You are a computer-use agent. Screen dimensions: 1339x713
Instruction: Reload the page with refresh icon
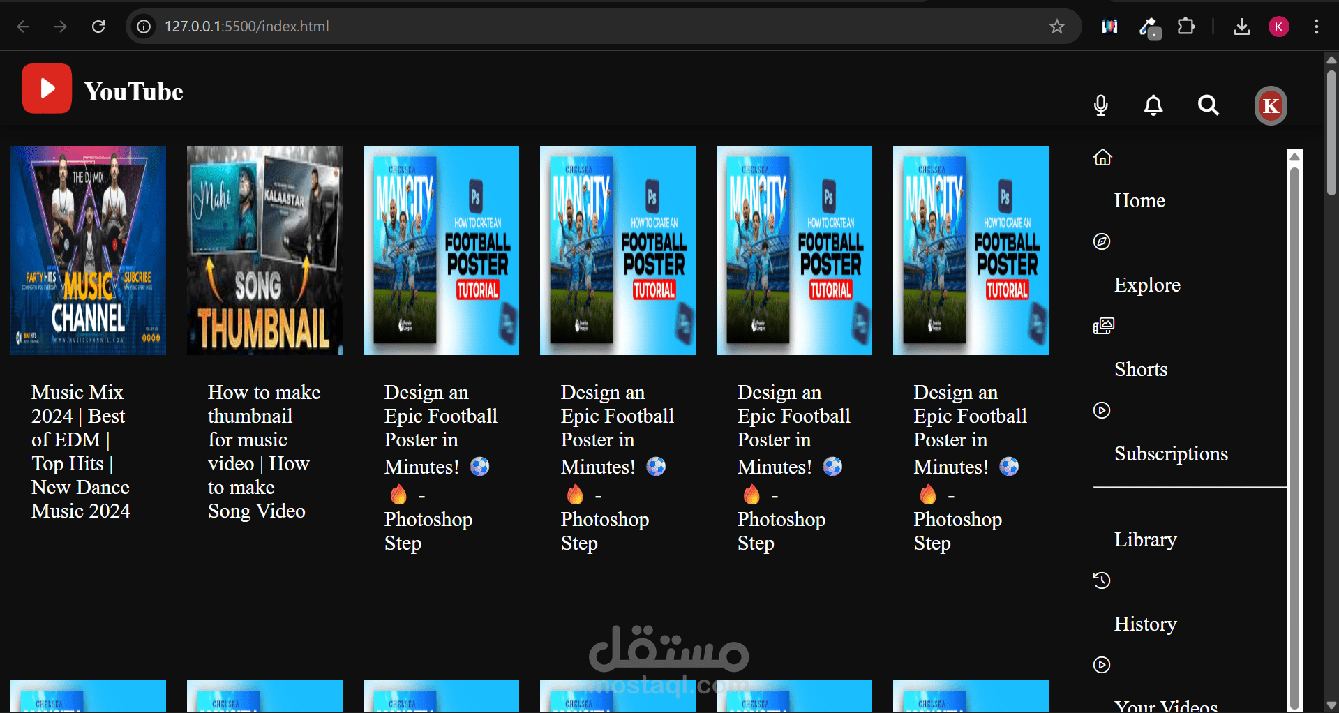[98, 27]
